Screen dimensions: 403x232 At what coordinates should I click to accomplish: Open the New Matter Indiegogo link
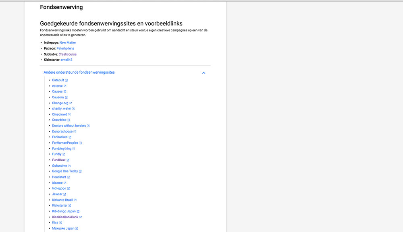68,43
